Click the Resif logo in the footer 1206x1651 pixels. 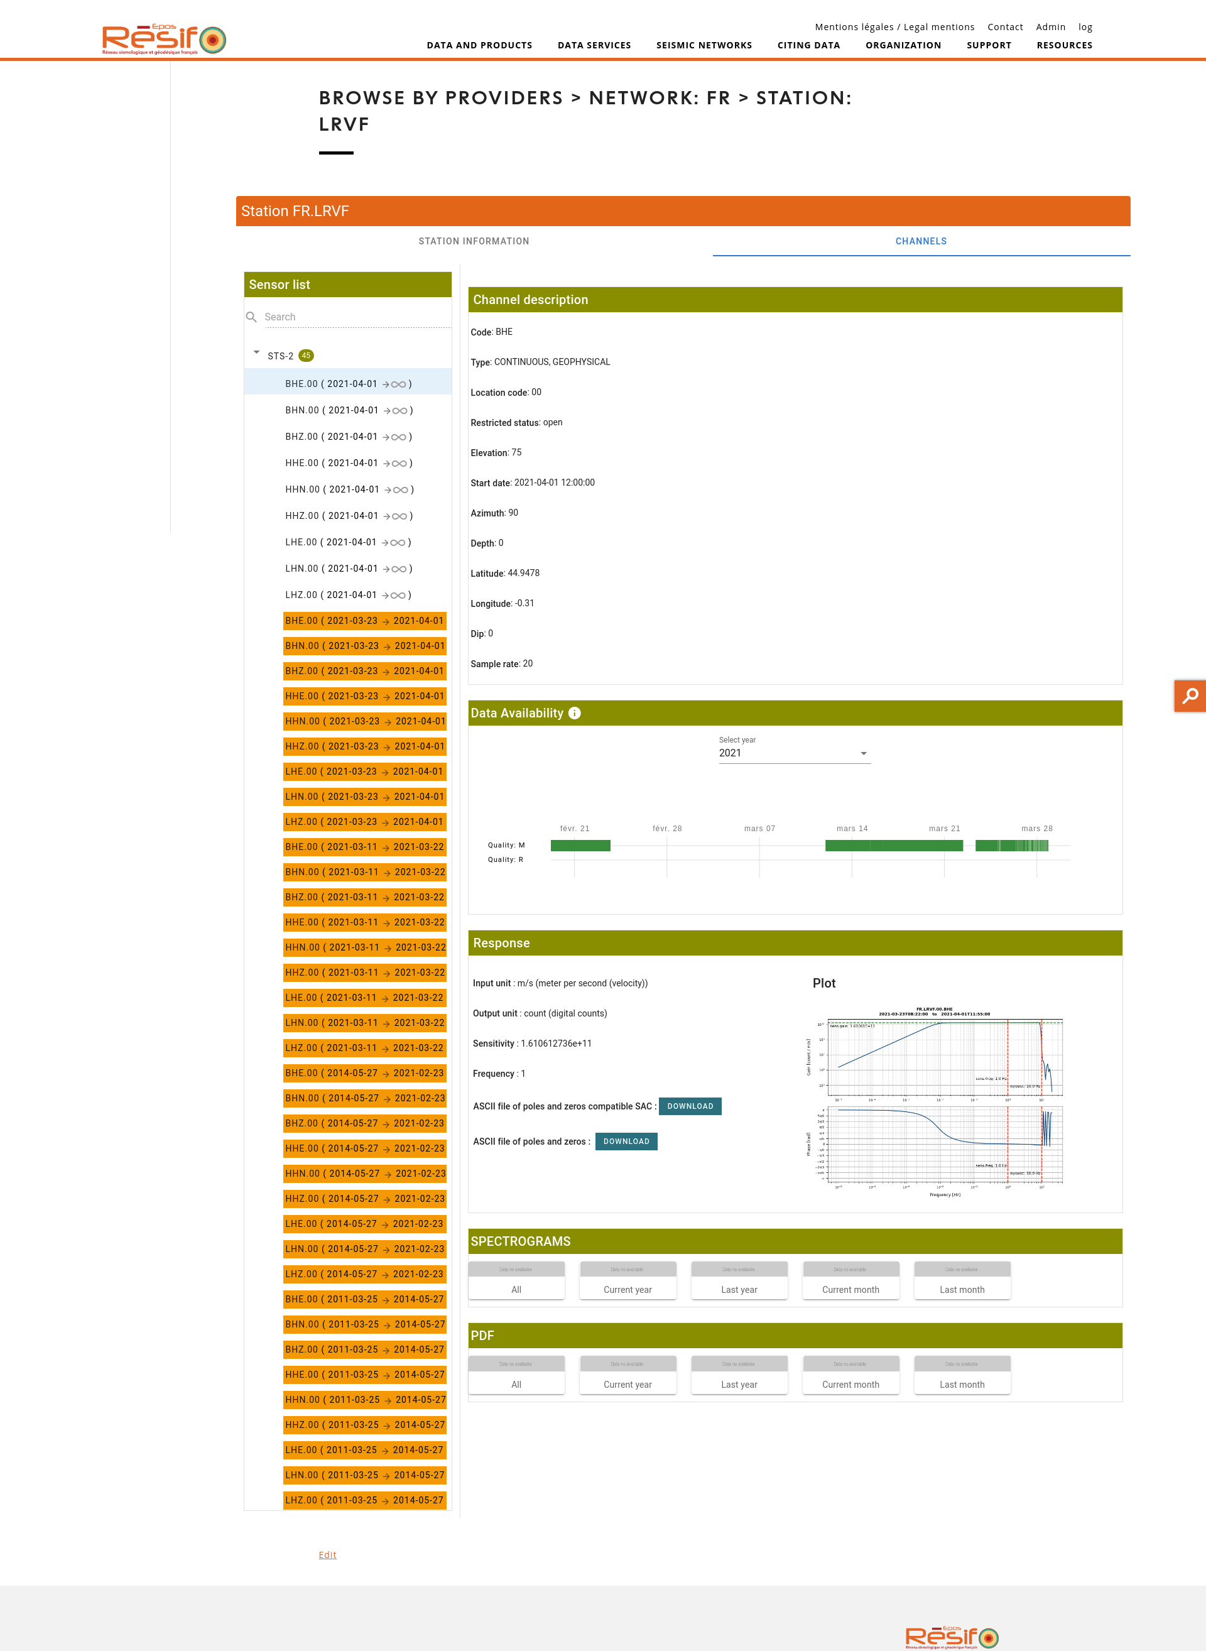pyautogui.click(x=952, y=1637)
